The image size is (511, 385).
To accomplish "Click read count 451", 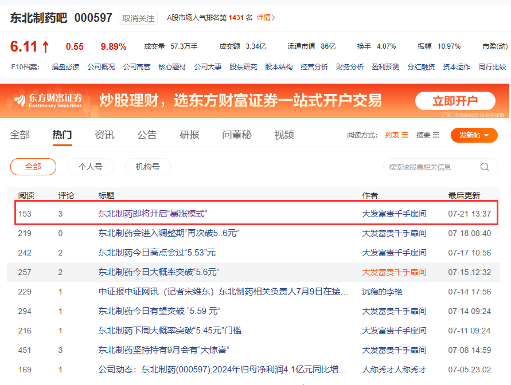I will pos(25,350).
